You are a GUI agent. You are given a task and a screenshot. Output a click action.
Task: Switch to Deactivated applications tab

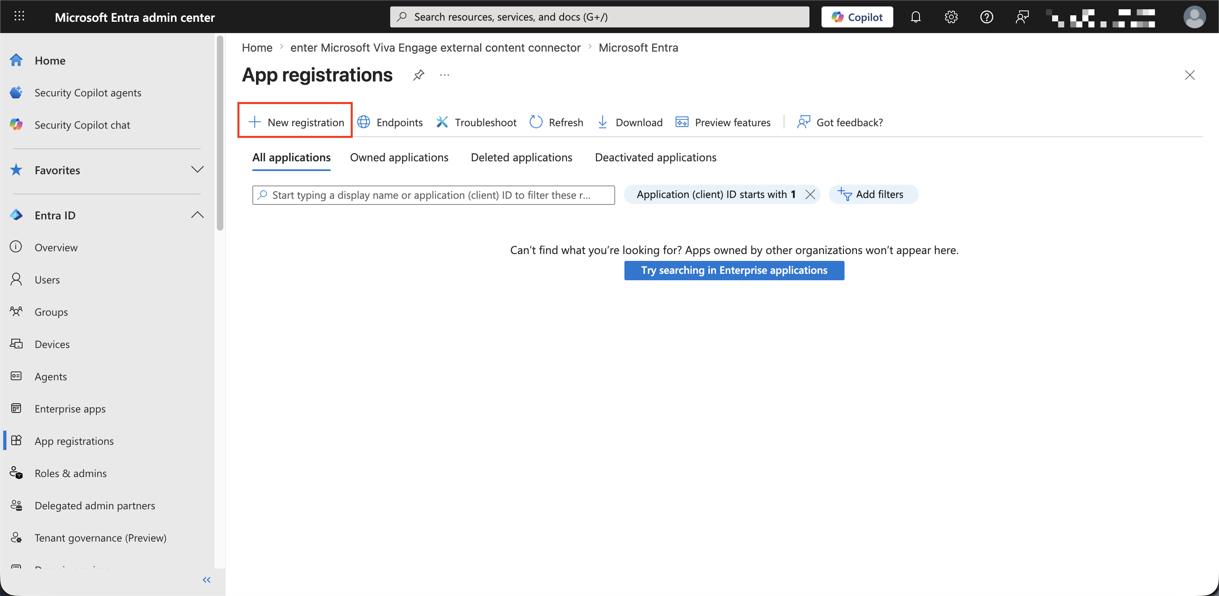pyautogui.click(x=655, y=157)
